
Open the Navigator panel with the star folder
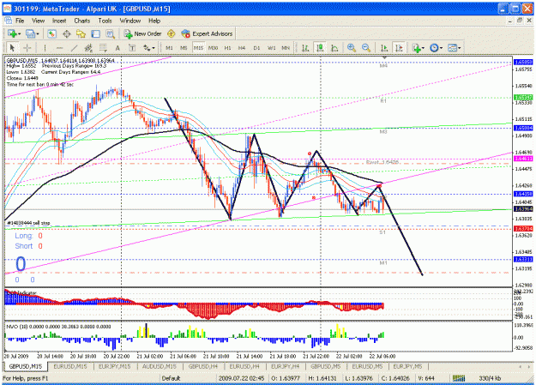coord(81,33)
